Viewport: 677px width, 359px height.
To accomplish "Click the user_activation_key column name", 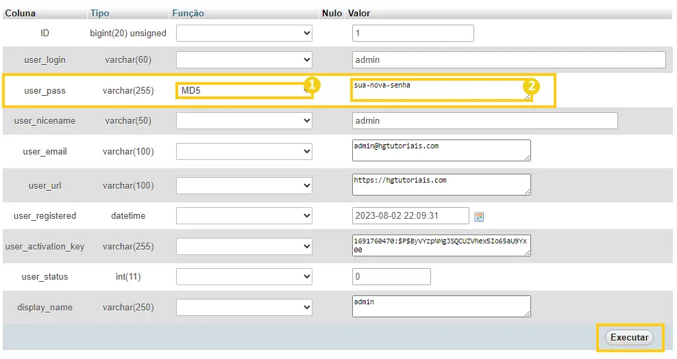I will [x=45, y=247].
